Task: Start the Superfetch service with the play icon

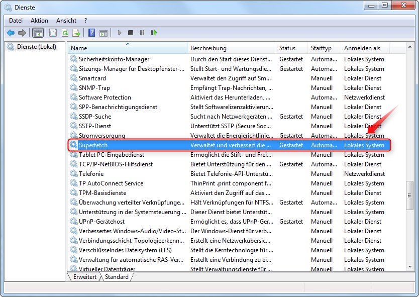Action: pos(119,33)
